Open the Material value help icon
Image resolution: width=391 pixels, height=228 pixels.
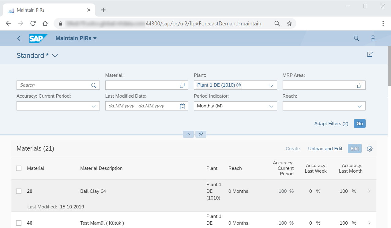tap(183, 85)
